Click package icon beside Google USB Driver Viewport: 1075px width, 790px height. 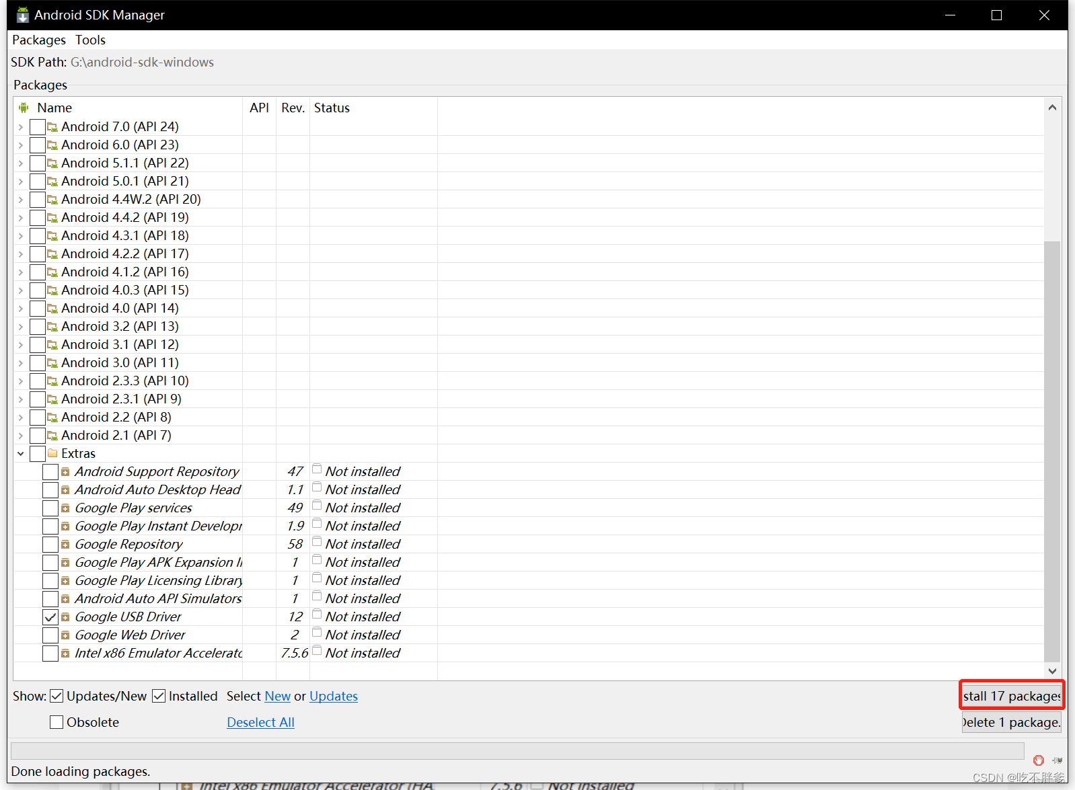coord(65,617)
